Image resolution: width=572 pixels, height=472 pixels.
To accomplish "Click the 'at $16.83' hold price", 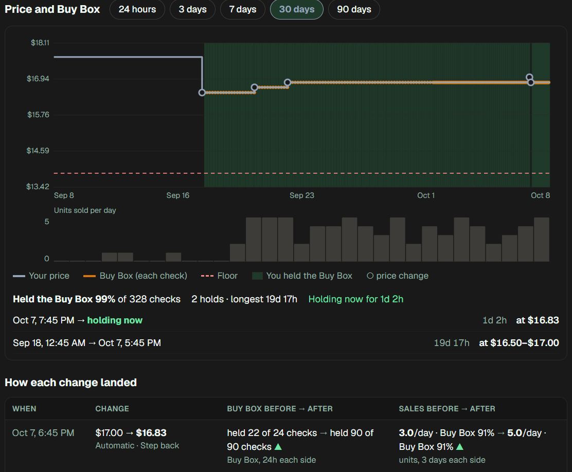I will tap(538, 320).
